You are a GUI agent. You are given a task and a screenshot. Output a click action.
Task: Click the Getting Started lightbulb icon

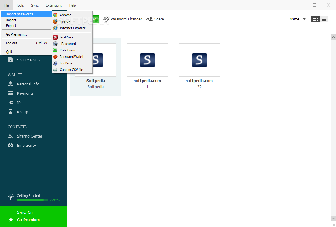(x=11, y=197)
